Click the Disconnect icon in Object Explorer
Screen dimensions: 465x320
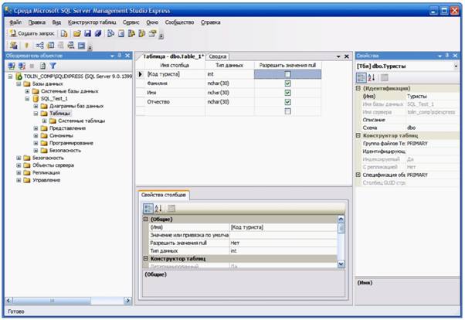tap(22, 66)
